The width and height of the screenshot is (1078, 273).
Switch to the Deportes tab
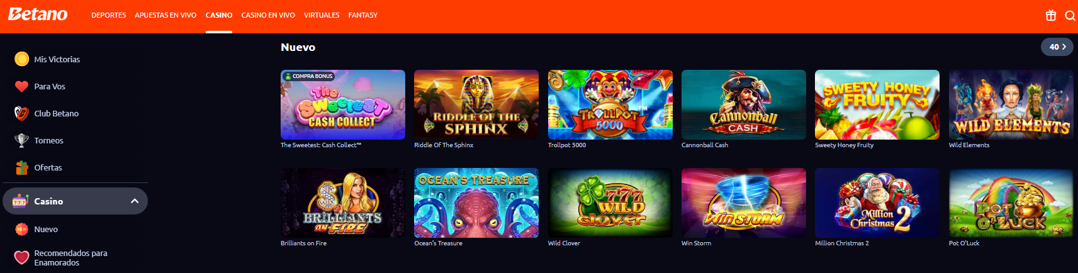[x=109, y=15]
